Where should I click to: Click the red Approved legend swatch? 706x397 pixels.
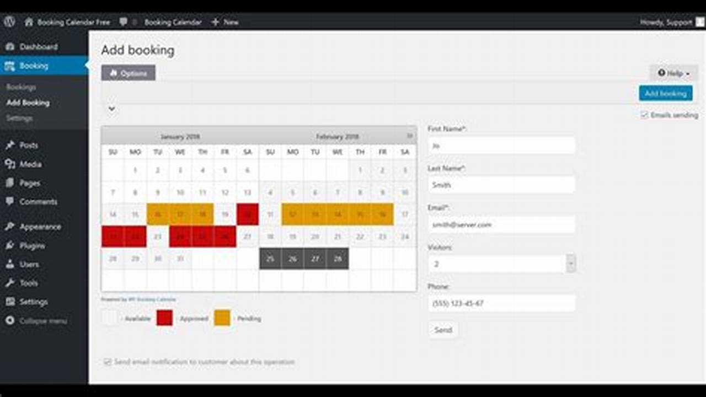coord(164,318)
